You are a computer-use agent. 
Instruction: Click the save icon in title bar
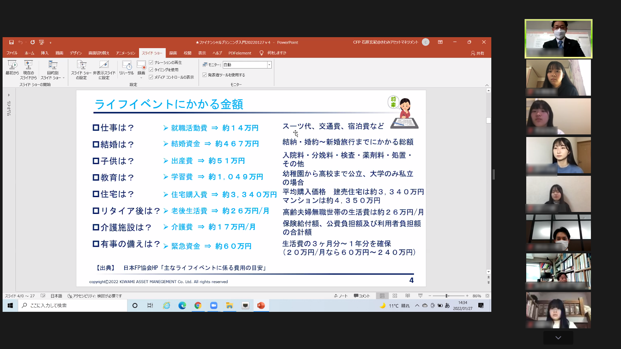[x=11, y=42]
